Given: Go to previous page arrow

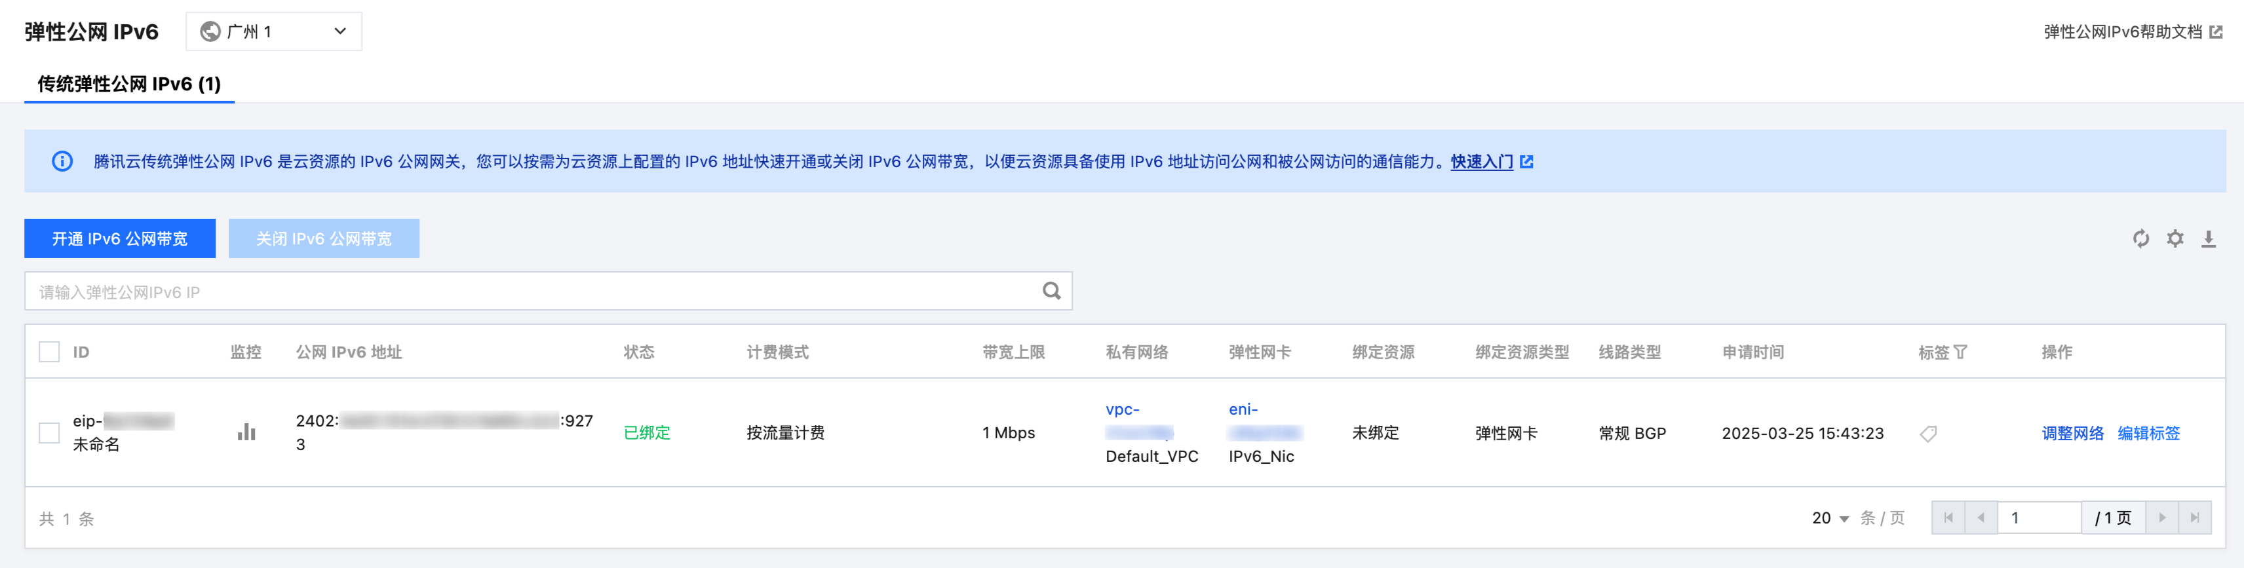Looking at the screenshot, I should point(1981,518).
